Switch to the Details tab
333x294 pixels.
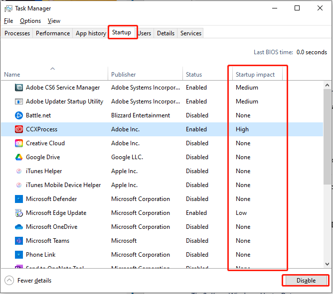[x=166, y=33]
